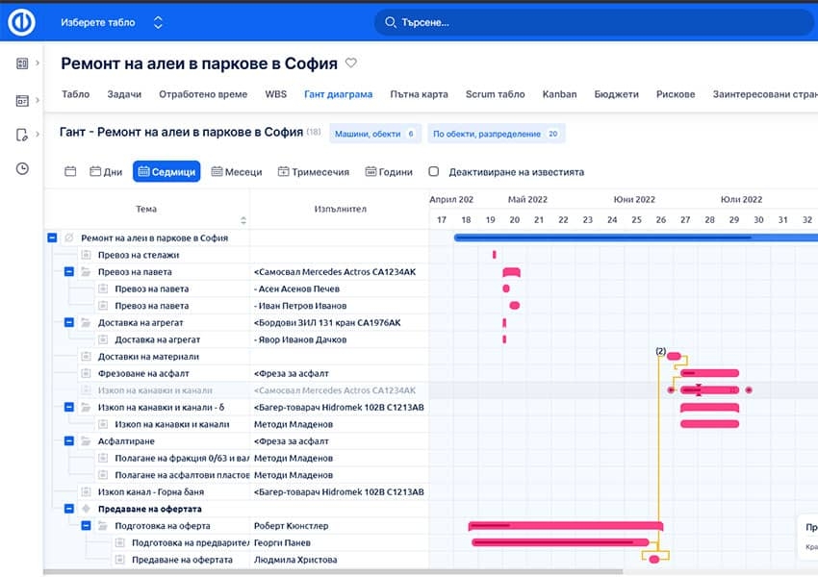Click Подготовка на оферта Gantt bar
Viewport: 818px width, 577px height.
click(x=566, y=526)
